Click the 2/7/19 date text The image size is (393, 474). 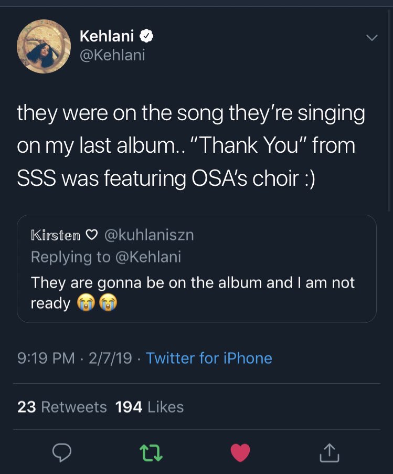coord(110,358)
